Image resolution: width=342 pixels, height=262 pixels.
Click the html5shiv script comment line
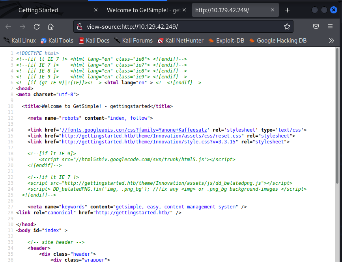click(x=137, y=160)
